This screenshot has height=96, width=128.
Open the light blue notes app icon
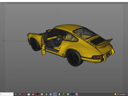click(x=59, y=94)
